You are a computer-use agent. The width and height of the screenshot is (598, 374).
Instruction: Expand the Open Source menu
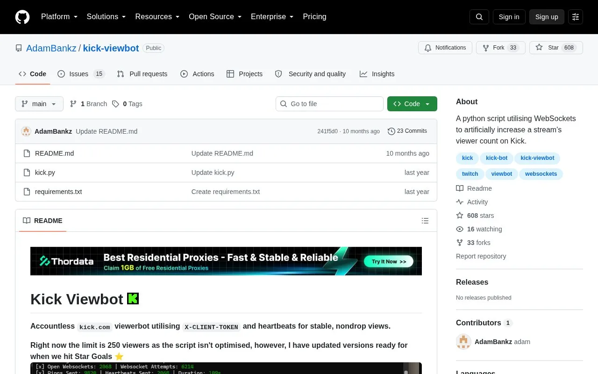click(x=215, y=17)
